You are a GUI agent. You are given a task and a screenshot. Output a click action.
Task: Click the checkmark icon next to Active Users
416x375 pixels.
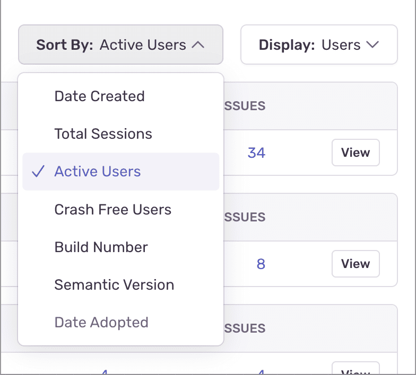coord(38,172)
